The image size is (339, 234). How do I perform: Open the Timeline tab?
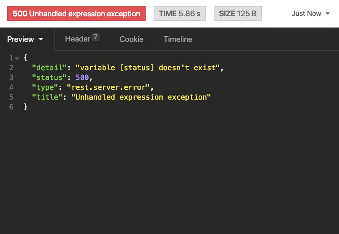(178, 39)
